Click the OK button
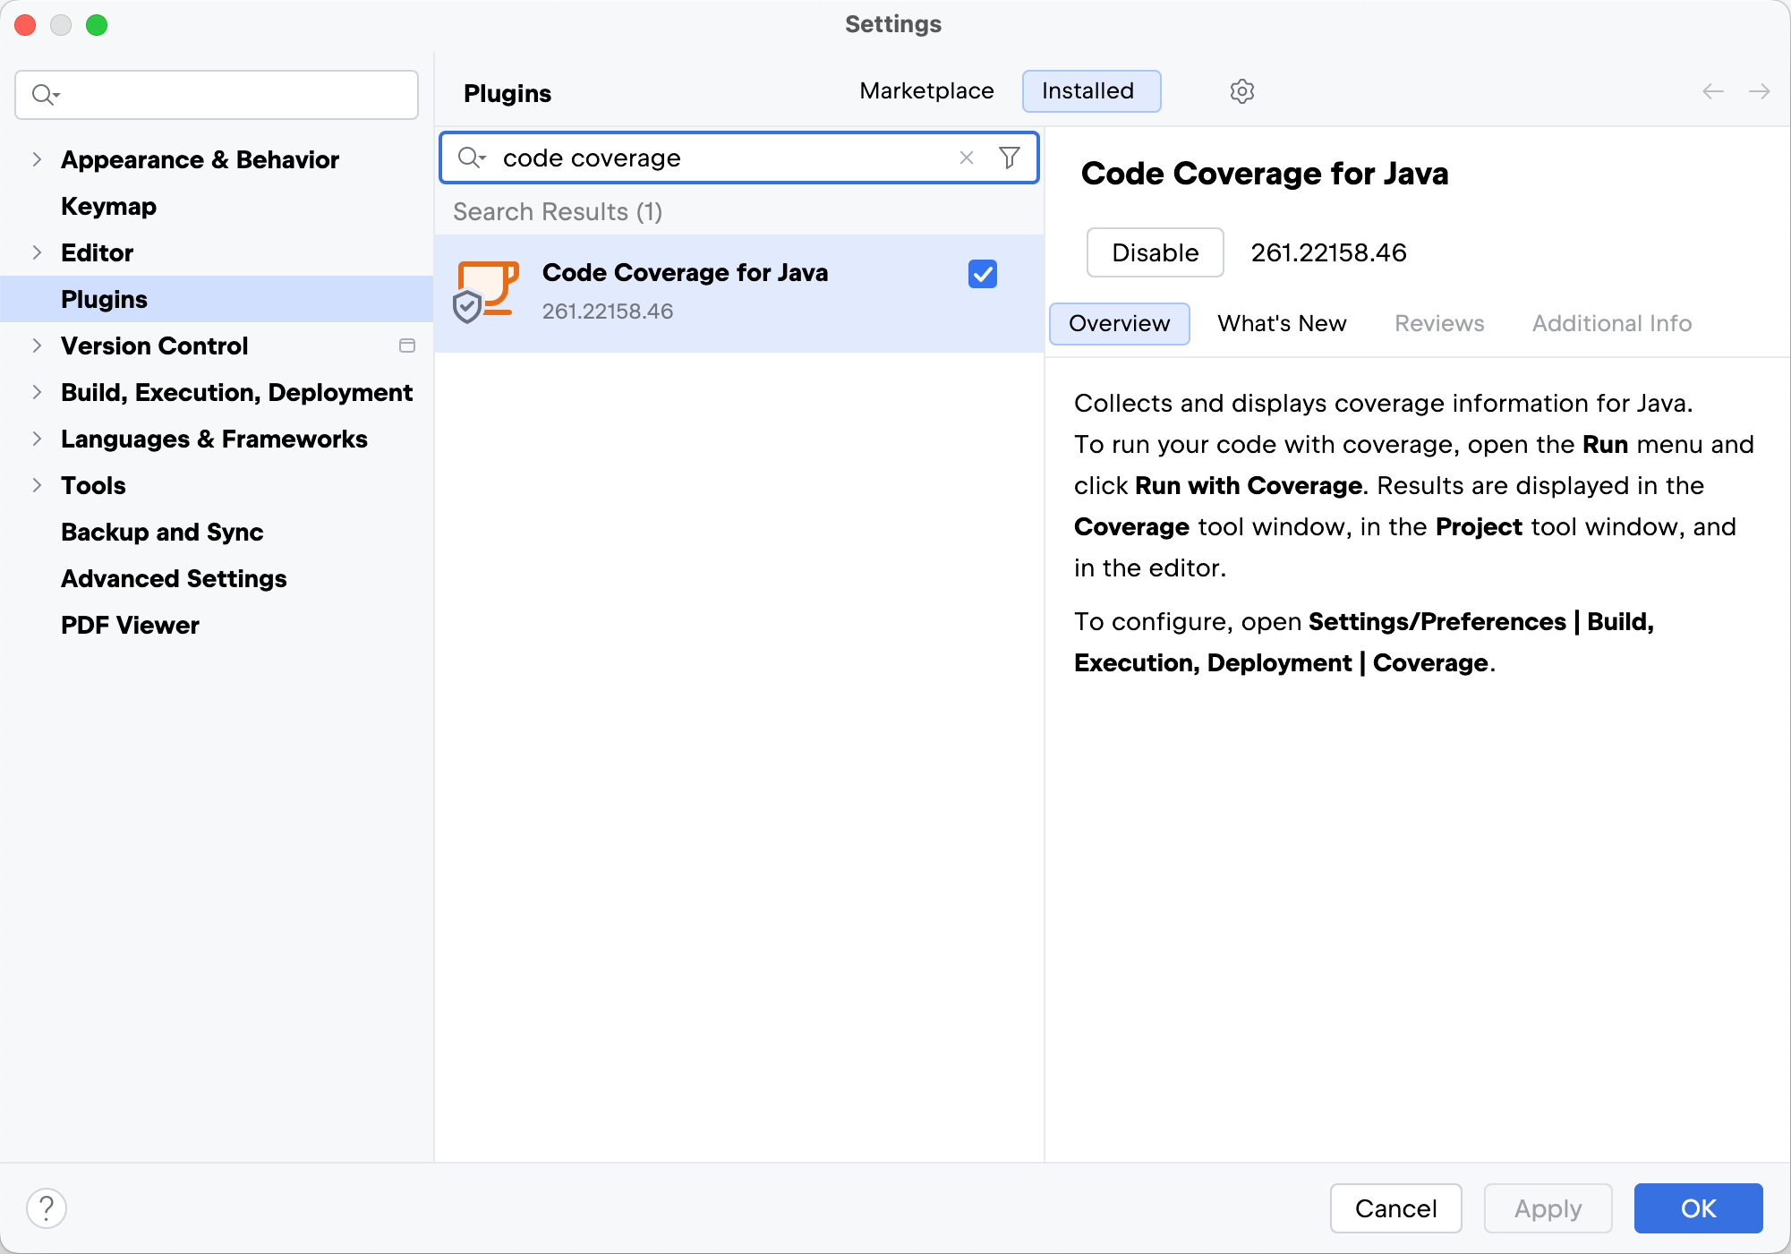The height and width of the screenshot is (1254, 1791). (x=1698, y=1207)
